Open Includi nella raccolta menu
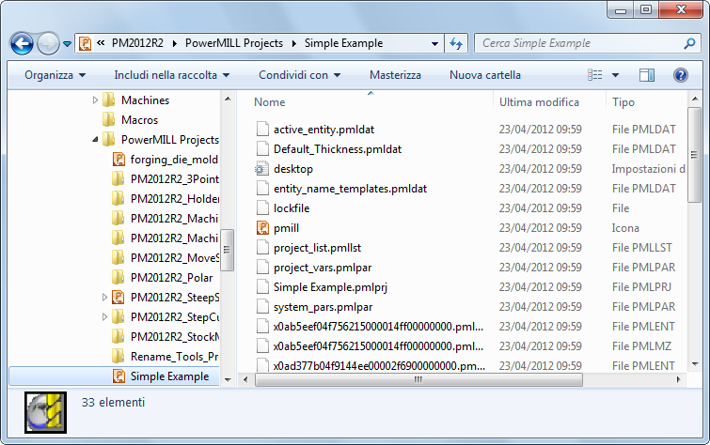The width and height of the screenshot is (710, 445). tap(171, 75)
